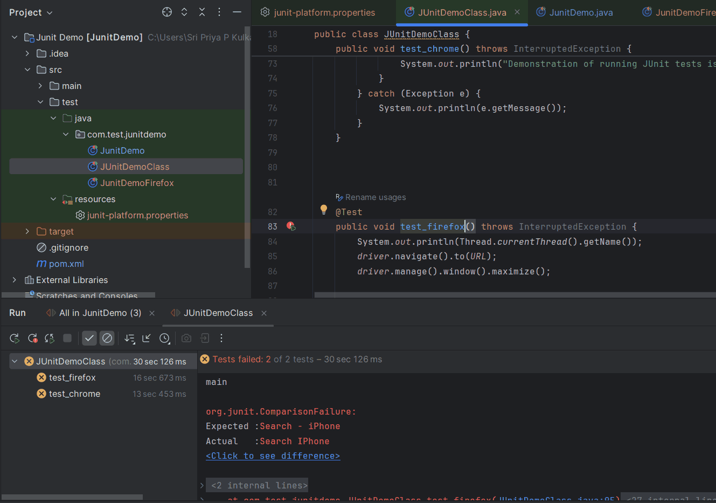The width and height of the screenshot is (716, 503).
Task: Collapse the com.test.junitdemo package
Action: [x=66, y=134]
